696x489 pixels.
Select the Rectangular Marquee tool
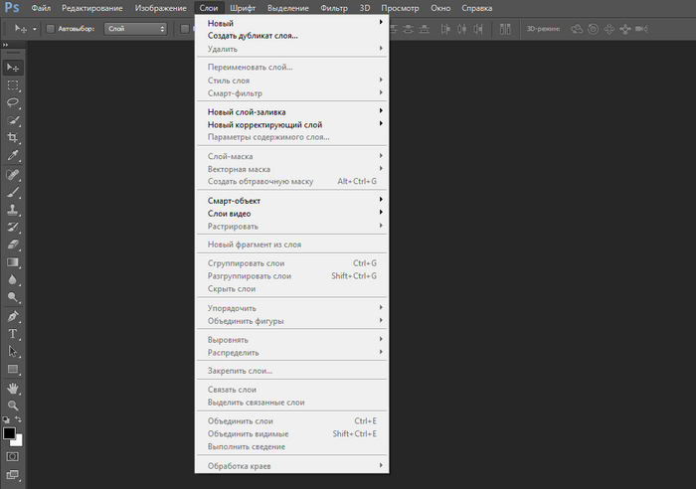[x=13, y=84]
